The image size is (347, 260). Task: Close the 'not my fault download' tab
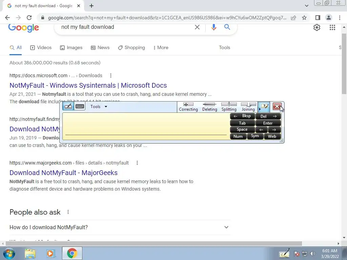click(79, 6)
